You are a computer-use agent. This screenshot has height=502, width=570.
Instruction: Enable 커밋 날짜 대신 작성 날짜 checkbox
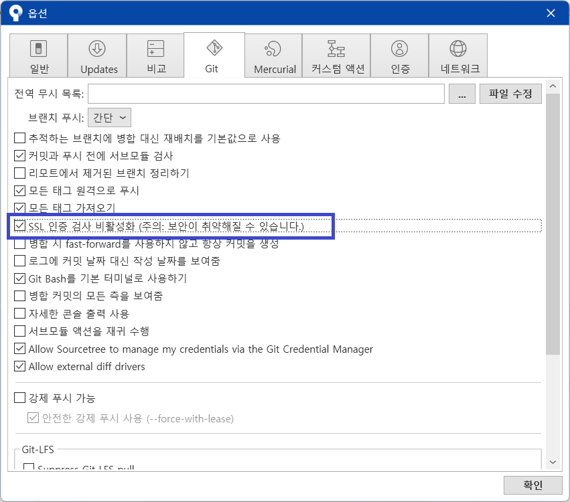click(19, 261)
